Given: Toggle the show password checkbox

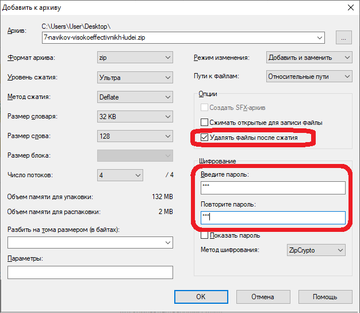Looking at the screenshot, I should pos(204,235).
